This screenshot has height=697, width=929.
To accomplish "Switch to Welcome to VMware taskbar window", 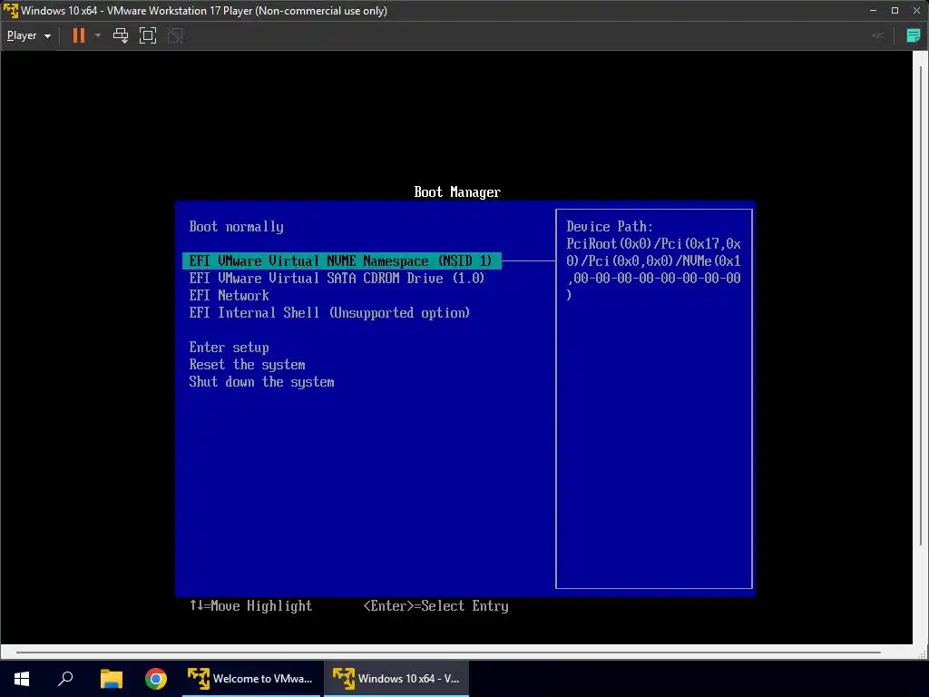I will click(251, 679).
